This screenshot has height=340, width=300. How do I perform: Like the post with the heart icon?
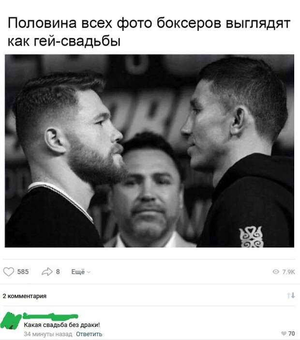(9, 272)
